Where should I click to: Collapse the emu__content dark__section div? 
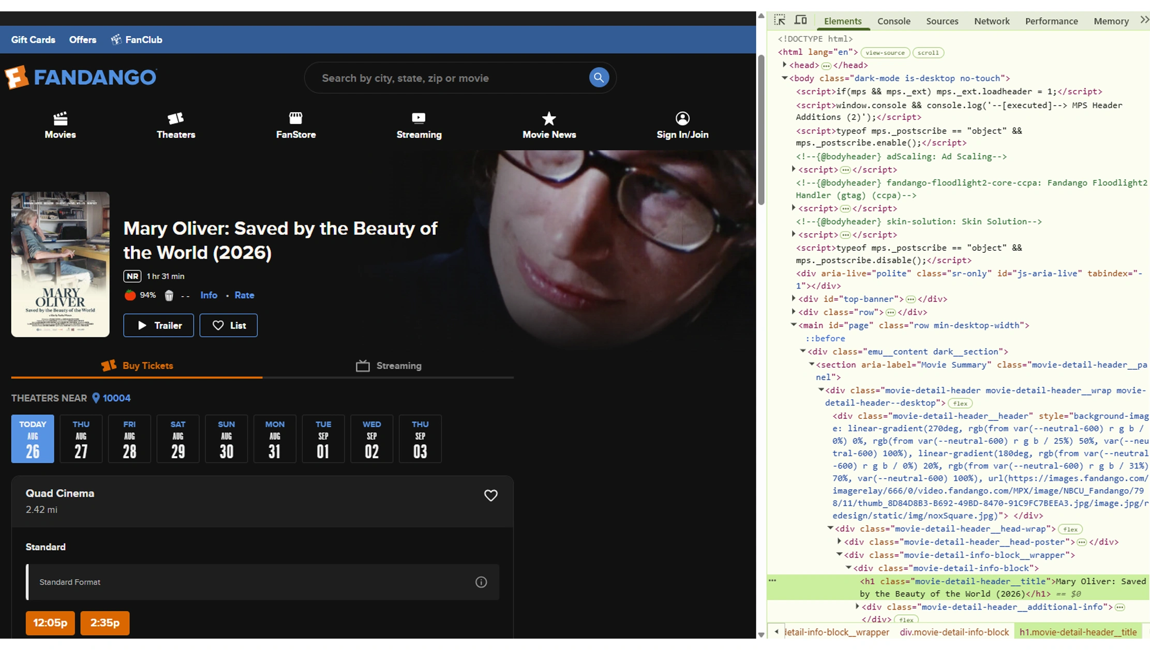pyautogui.click(x=803, y=351)
